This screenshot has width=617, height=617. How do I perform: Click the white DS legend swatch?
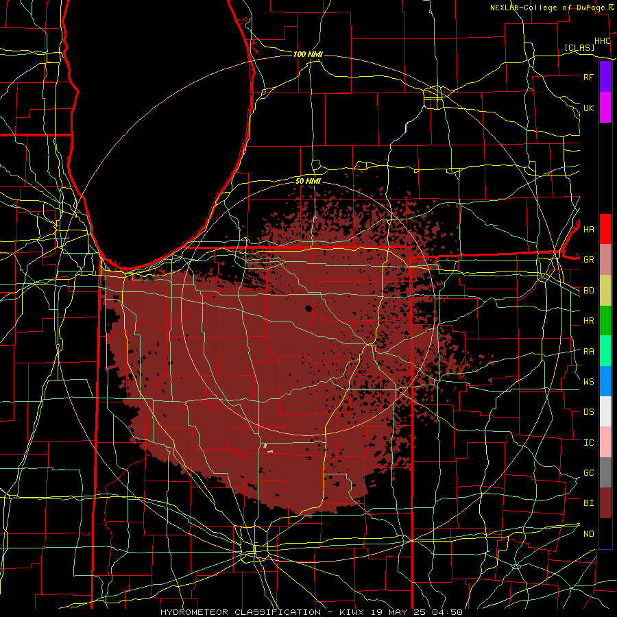[605, 411]
